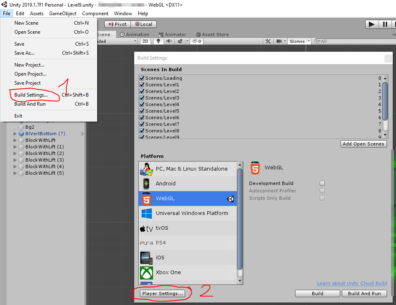Screen dimensions: 396x305
Task: Toggle scene audio speaker icon
Action: point(169,41)
